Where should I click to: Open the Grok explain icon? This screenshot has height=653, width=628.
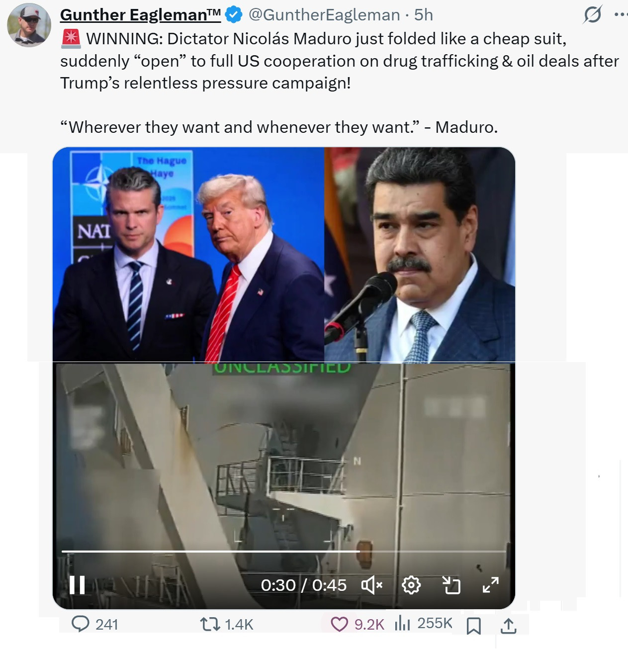593,14
